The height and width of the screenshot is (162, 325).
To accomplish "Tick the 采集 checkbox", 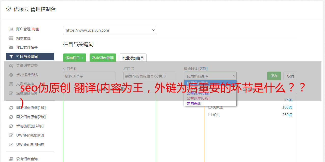I will pos(210,115).
